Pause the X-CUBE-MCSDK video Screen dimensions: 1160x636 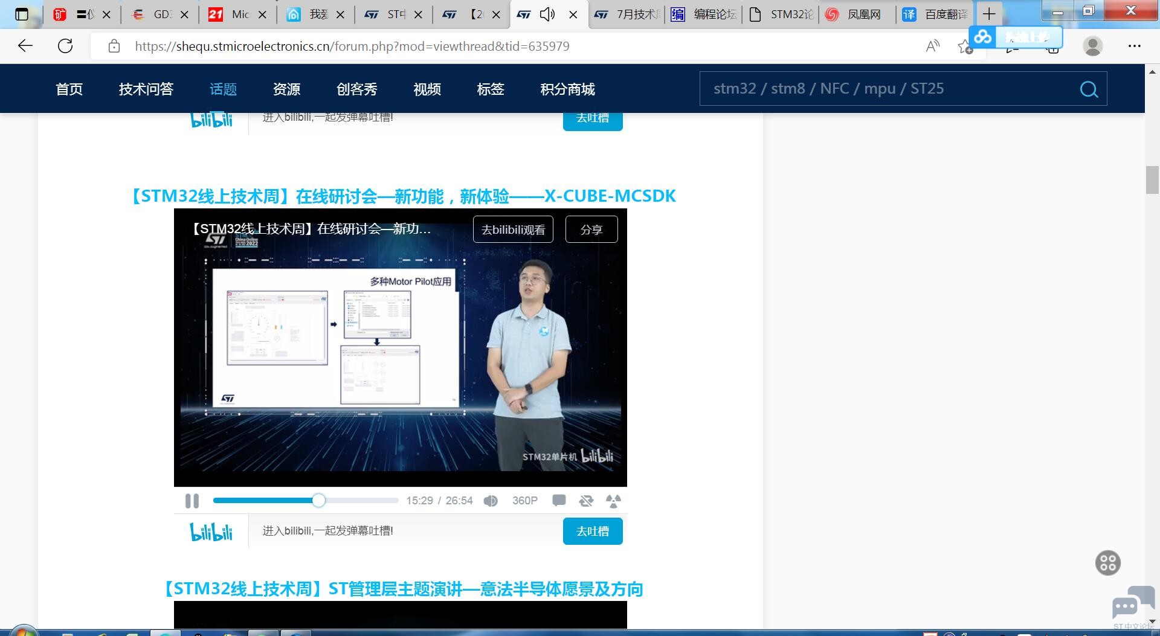pos(192,501)
